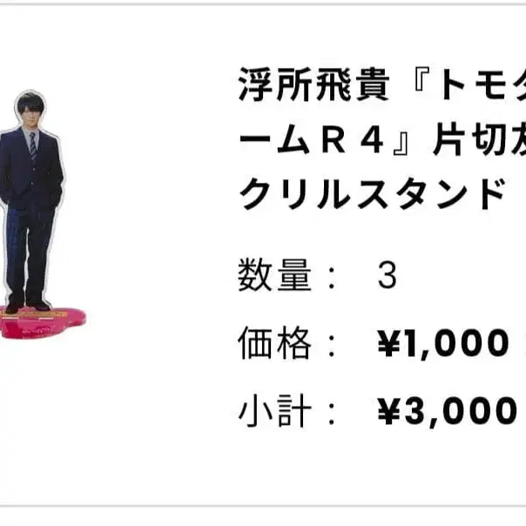The image size is (526, 526).
Task: Click the 数量 quantity label
Action: coord(274,275)
